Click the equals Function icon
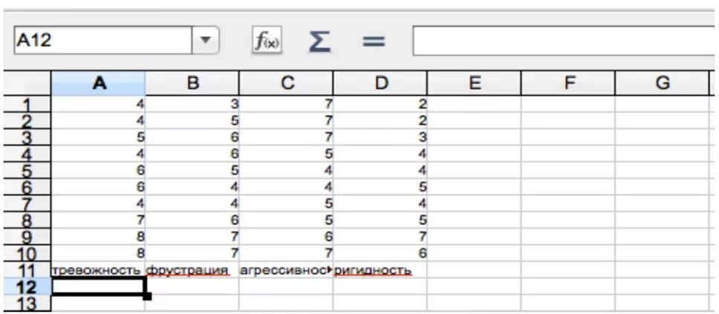The image size is (719, 314). point(374,42)
